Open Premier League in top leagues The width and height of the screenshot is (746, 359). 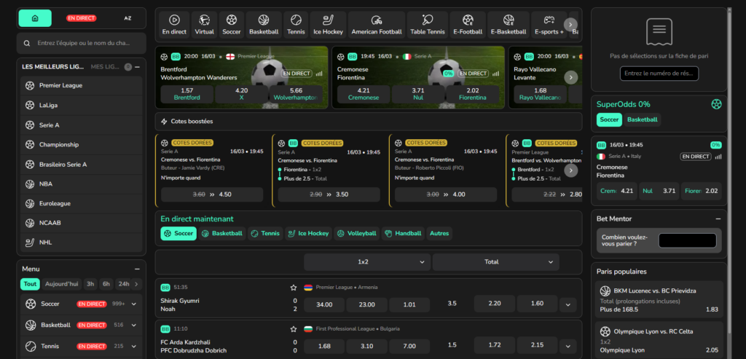point(60,85)
